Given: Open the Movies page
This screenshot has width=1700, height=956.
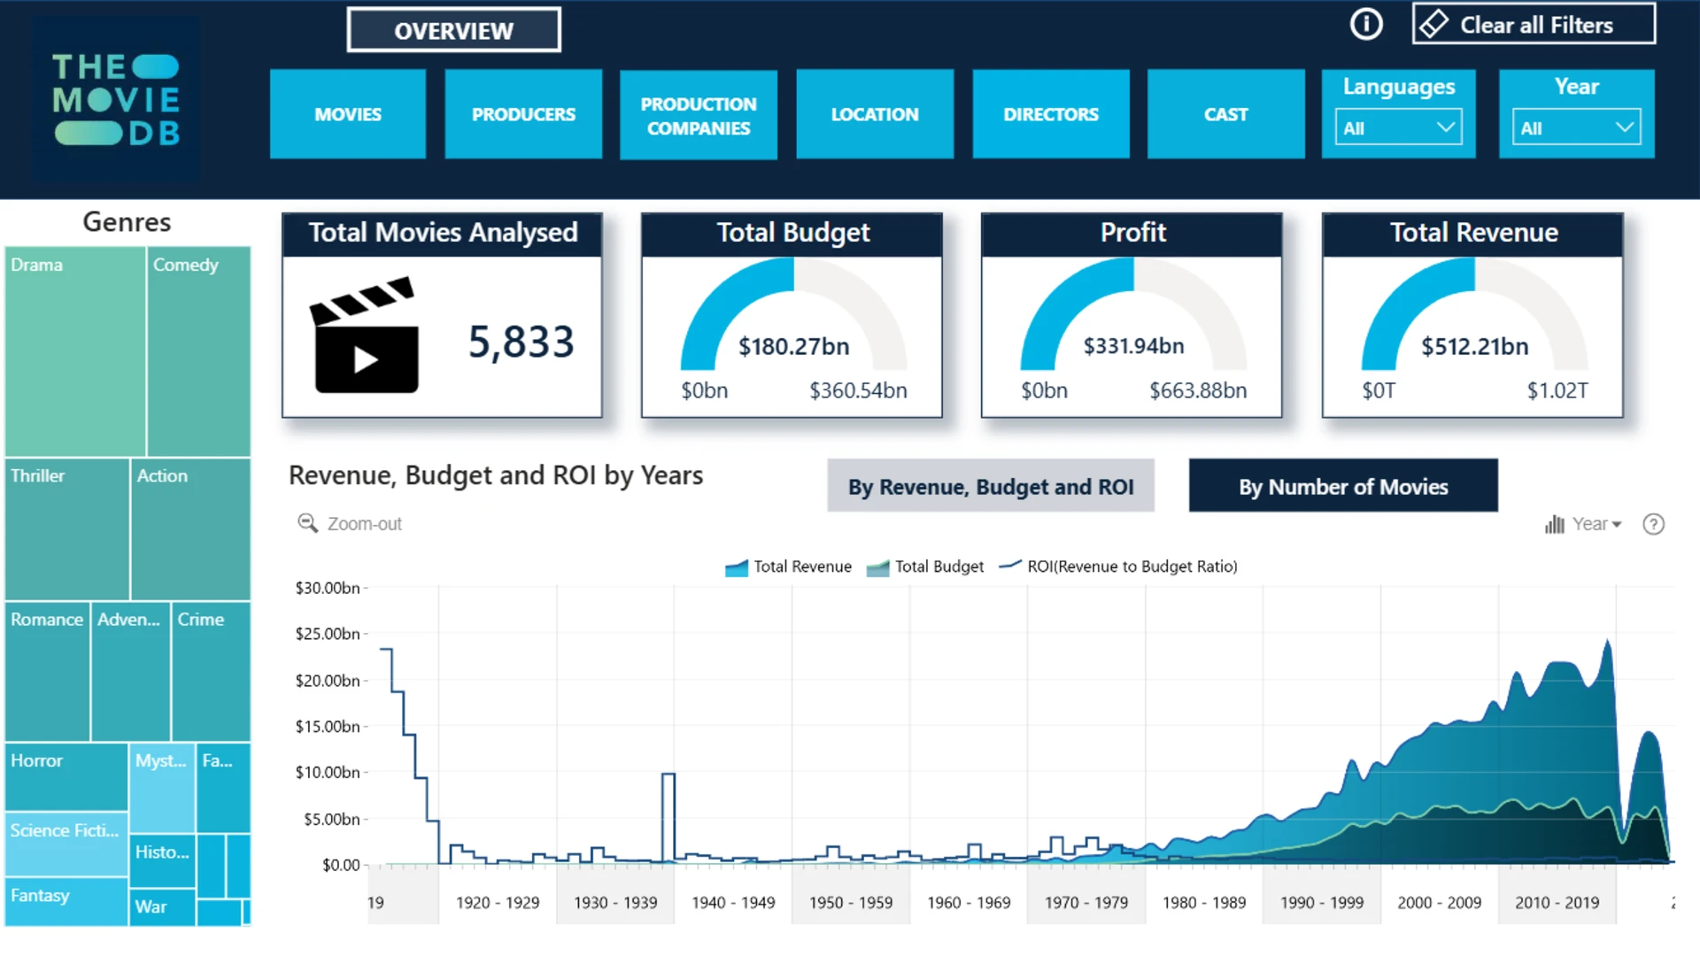Looking at the screenshot, I should [348, 114].
